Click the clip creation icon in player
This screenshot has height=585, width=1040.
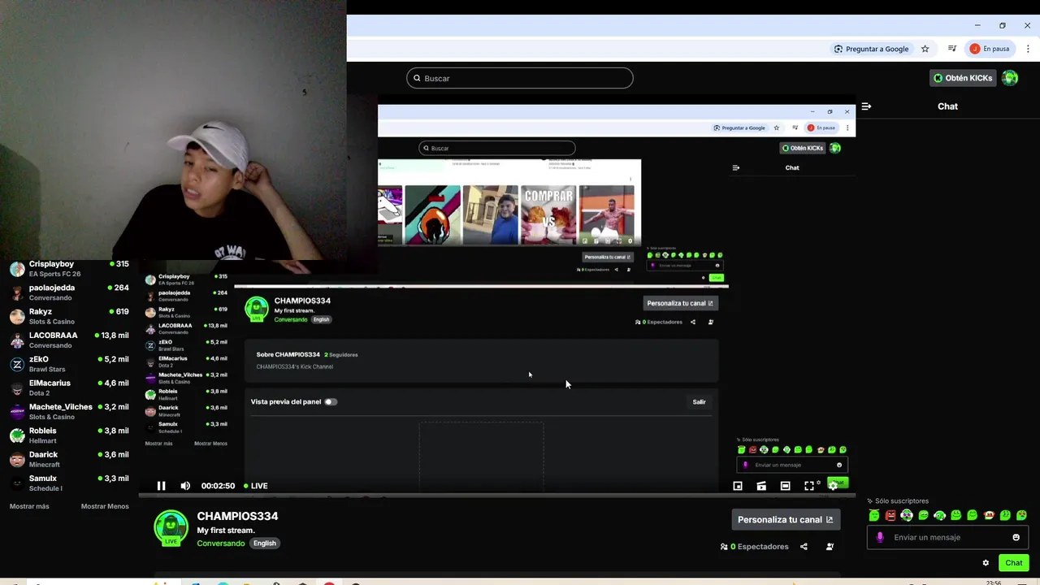tap(761, 486)
